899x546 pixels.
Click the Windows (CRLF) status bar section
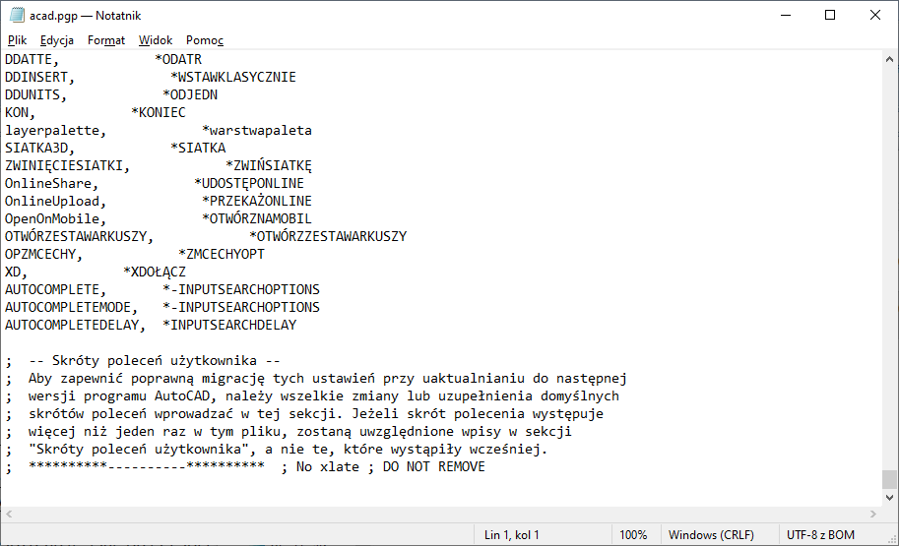tap(711, 535)
